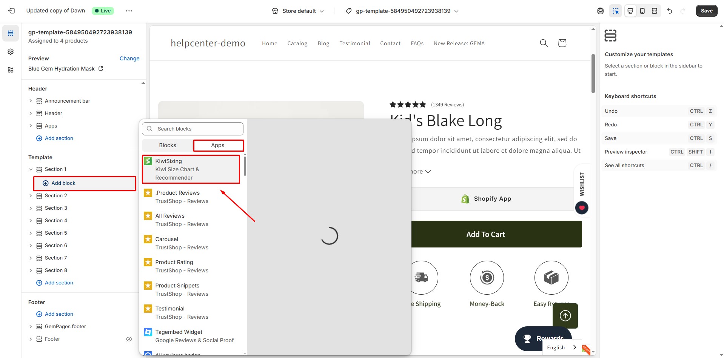Click the storefront search magnifier icon
724x358 pixels.
(x=544, y=43)
